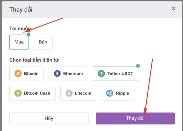183x131 pixels.
Task: Click the checkmark badge on the Mua option
Action: (x=28, y=34)
